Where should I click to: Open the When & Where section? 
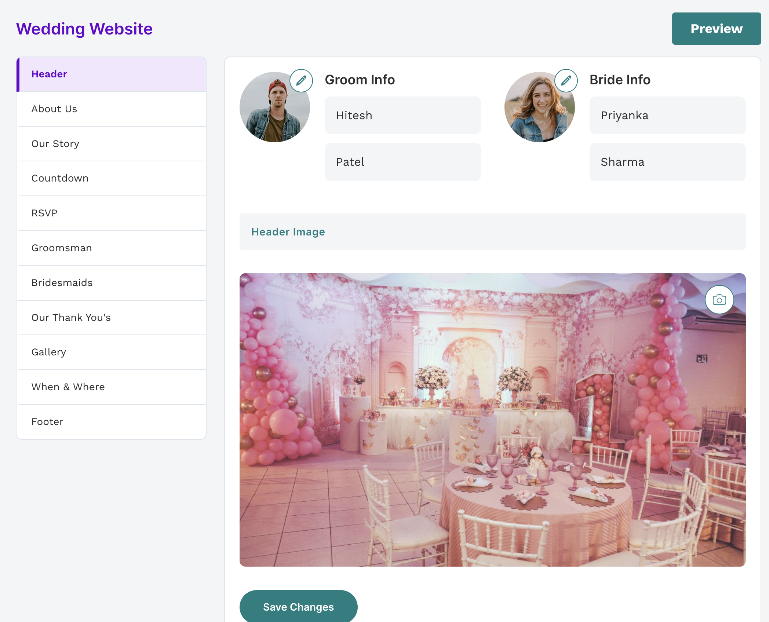tap(111, 387)
